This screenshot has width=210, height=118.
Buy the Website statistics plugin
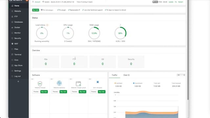tap(63, 92)
